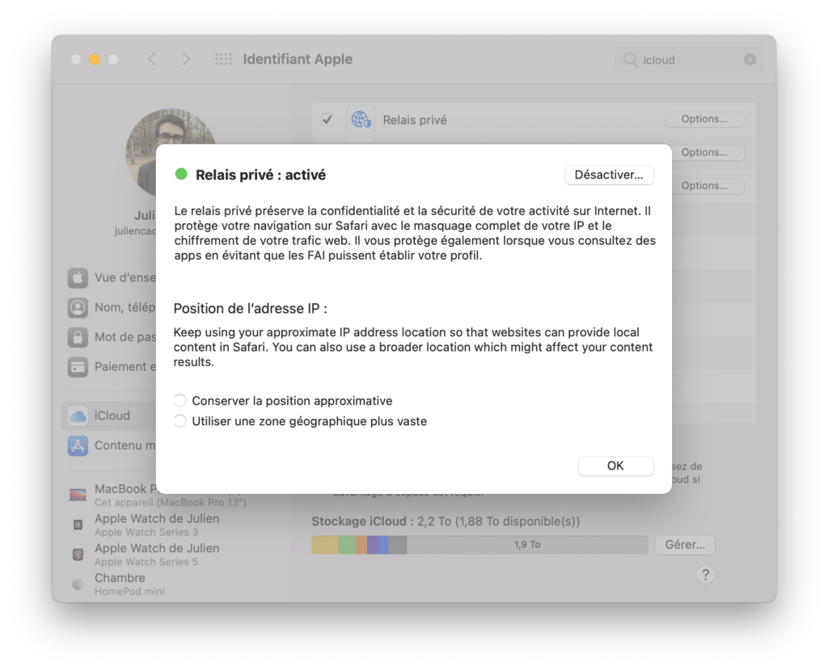828x671 pixels.
Task: Click the iCloud cloud icon
Action: pyautogui.click(x=78, y=416)
